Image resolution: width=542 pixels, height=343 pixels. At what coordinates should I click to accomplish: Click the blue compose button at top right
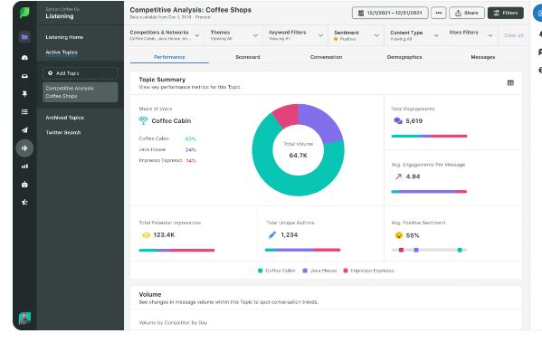click(x=537, y=14)
